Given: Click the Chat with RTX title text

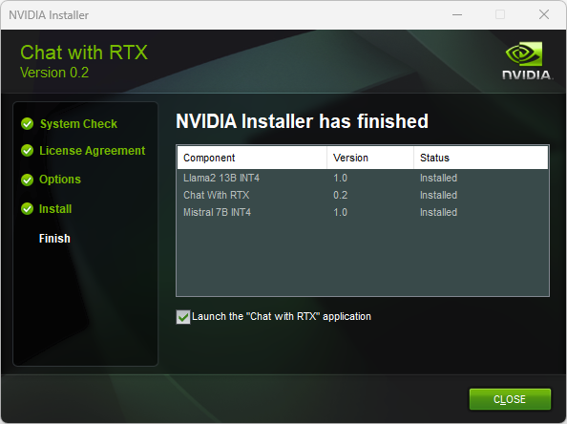Looking at the screenshot, I should pos(84,53).
